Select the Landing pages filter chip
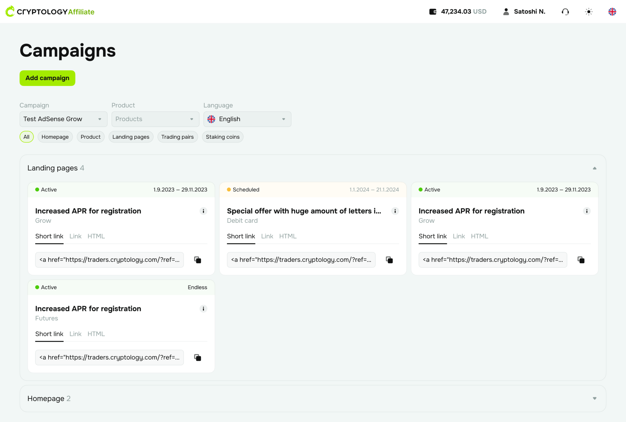The image size is (626, 422). (x=131, y=137)
